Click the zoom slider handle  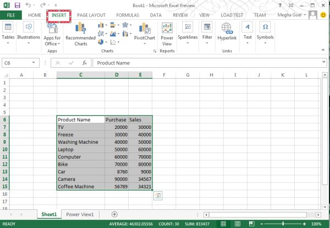coord(283,224)
